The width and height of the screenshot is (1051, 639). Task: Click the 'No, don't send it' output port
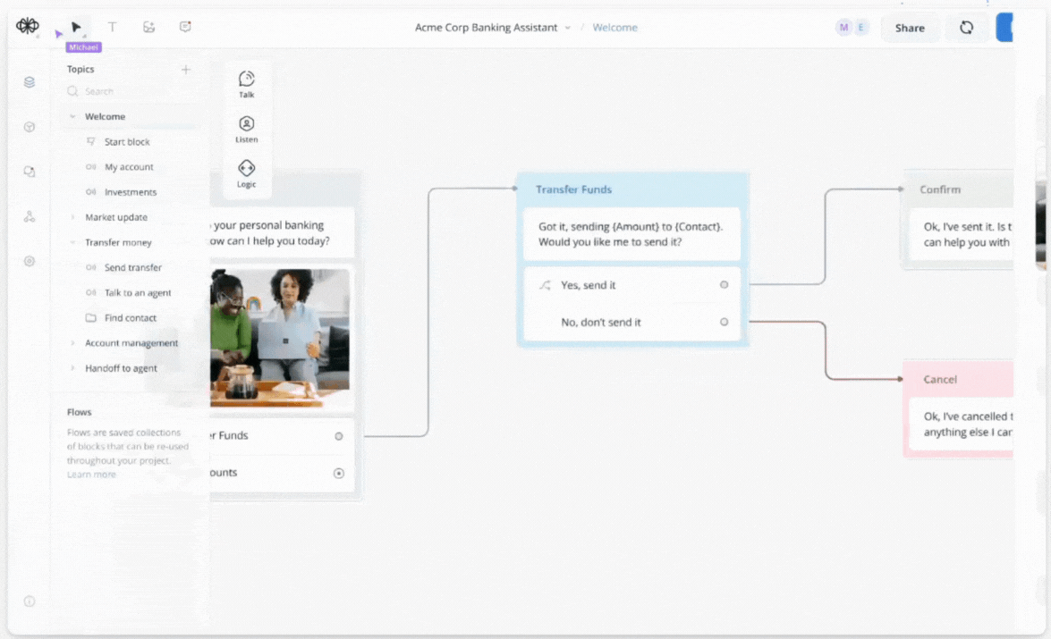click(x=724, y=322)
